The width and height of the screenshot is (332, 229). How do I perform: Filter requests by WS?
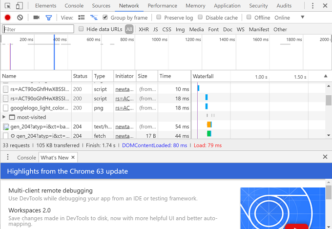(241, 29)
